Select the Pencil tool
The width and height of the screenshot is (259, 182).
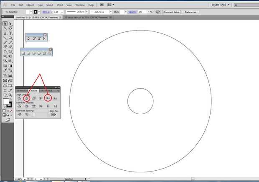pyautogui.click(x=10, y=42)
